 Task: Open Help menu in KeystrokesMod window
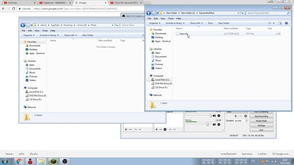179,18
